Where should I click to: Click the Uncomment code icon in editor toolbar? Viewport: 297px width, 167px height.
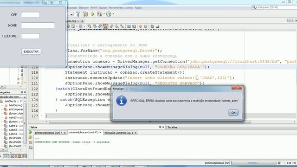(x=157, y=26)
